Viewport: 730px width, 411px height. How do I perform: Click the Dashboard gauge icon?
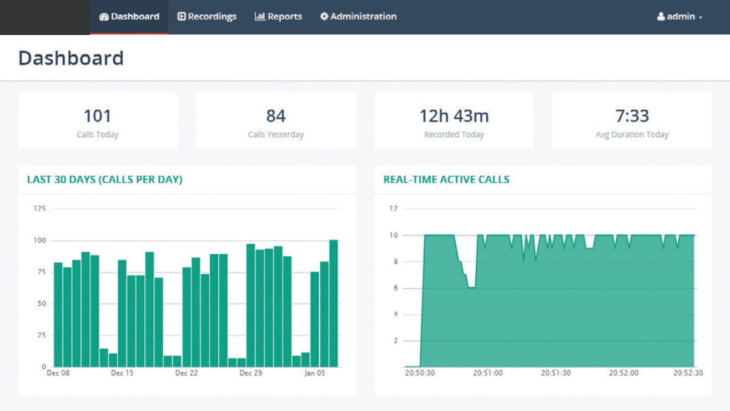(104, 17)
